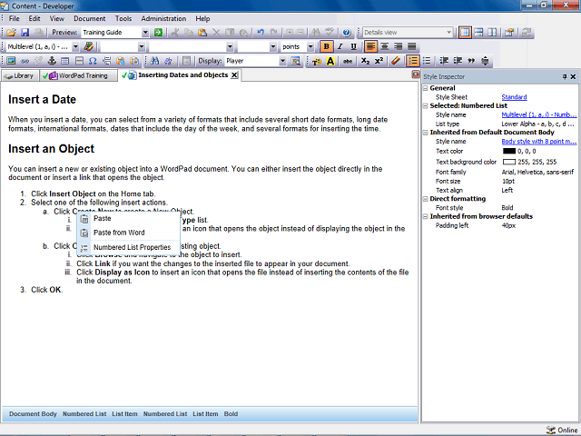Open the Document menu

[89, 18]
